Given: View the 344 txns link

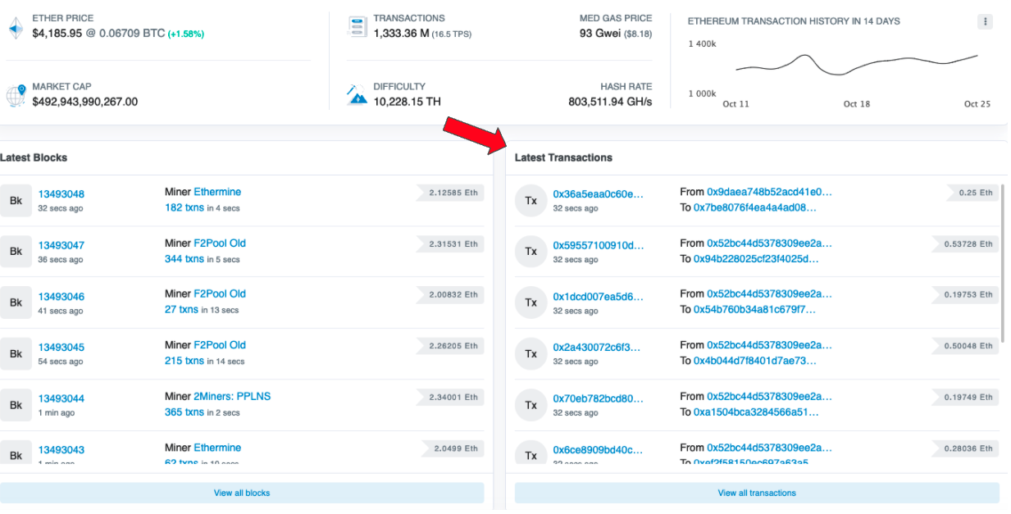Looking at the screenshot, I should (x=184, y=259).
